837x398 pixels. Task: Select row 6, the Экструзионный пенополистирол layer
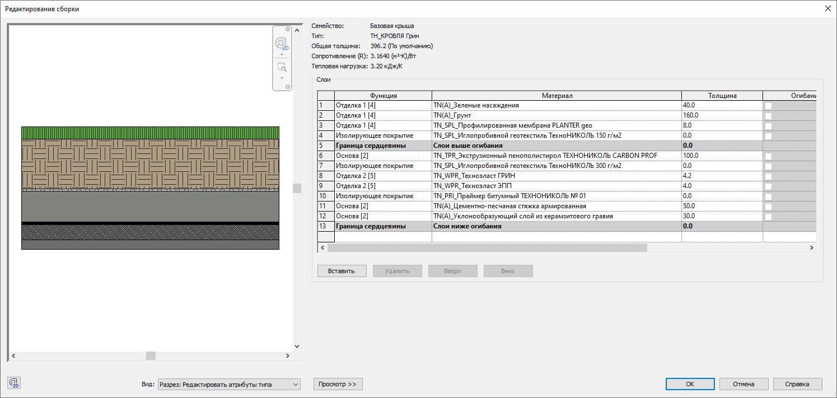click(504, 155)
